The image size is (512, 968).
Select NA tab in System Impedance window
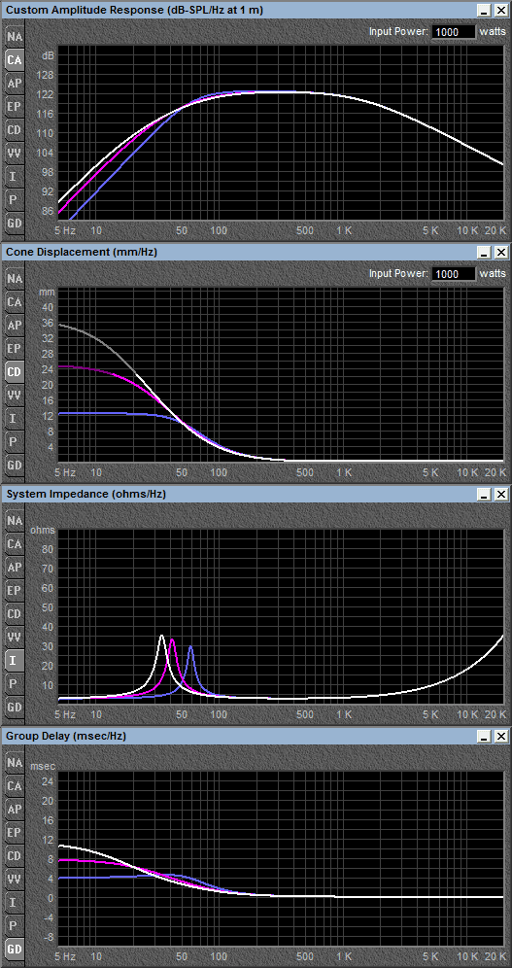coord(15,520)
